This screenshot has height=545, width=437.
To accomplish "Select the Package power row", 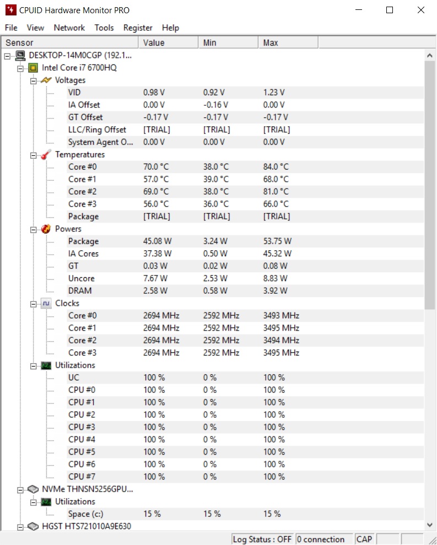I will 212,241.
